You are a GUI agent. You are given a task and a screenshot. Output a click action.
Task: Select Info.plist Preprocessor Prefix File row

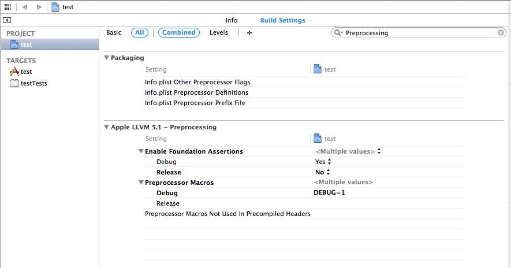[x=305, y=103]
